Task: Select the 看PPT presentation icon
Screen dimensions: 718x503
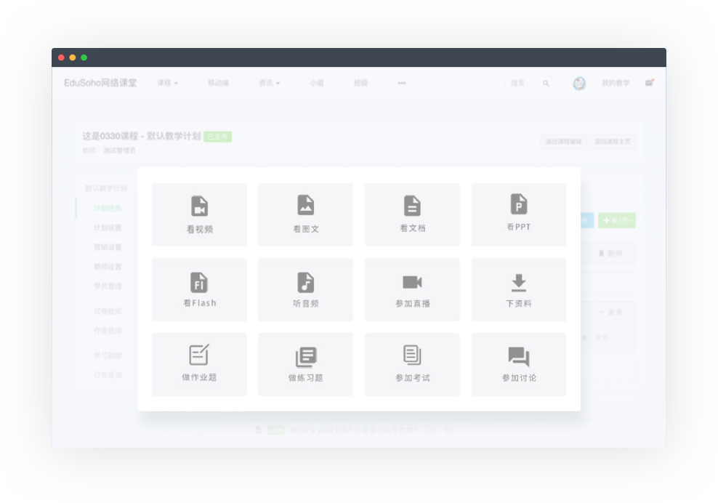Action: (x=519, y=204)
